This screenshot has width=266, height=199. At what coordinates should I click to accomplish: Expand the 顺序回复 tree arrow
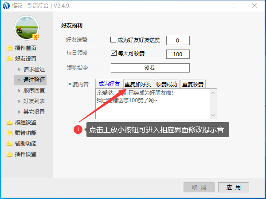tap(19, 91)
